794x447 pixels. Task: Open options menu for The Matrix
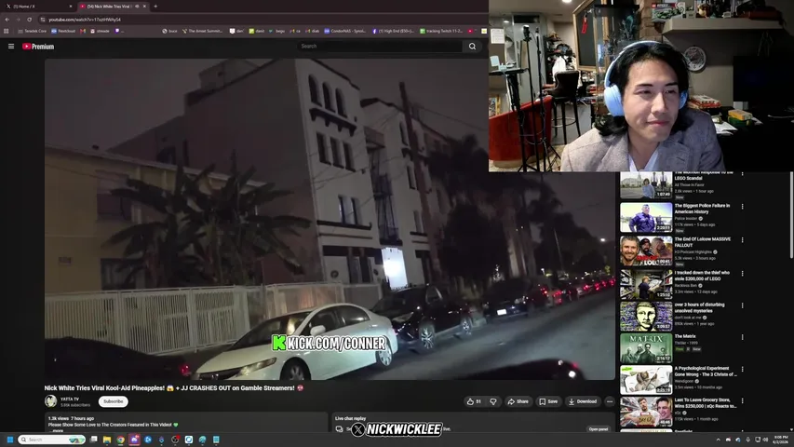(x=743, y=337)
